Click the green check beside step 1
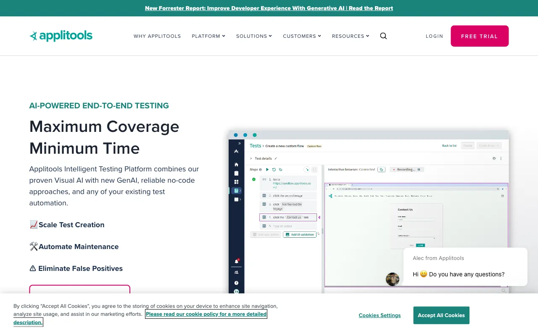 [254, 179]
